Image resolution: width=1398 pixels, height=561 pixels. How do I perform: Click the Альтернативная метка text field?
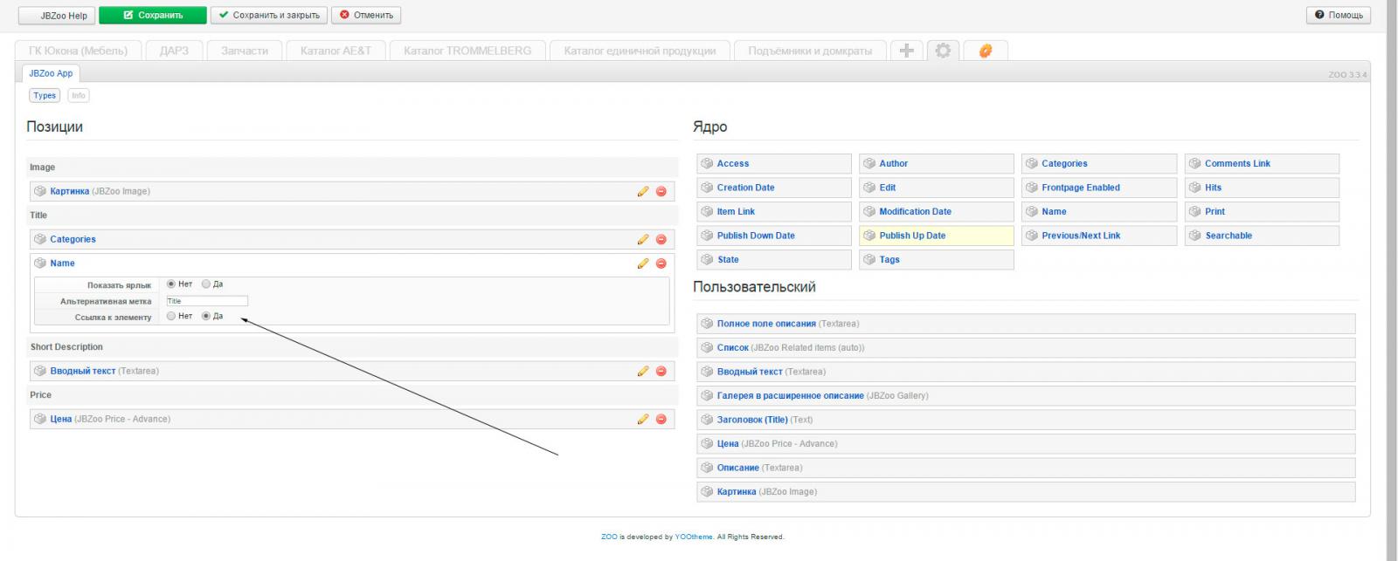click(x=207, y=301)
